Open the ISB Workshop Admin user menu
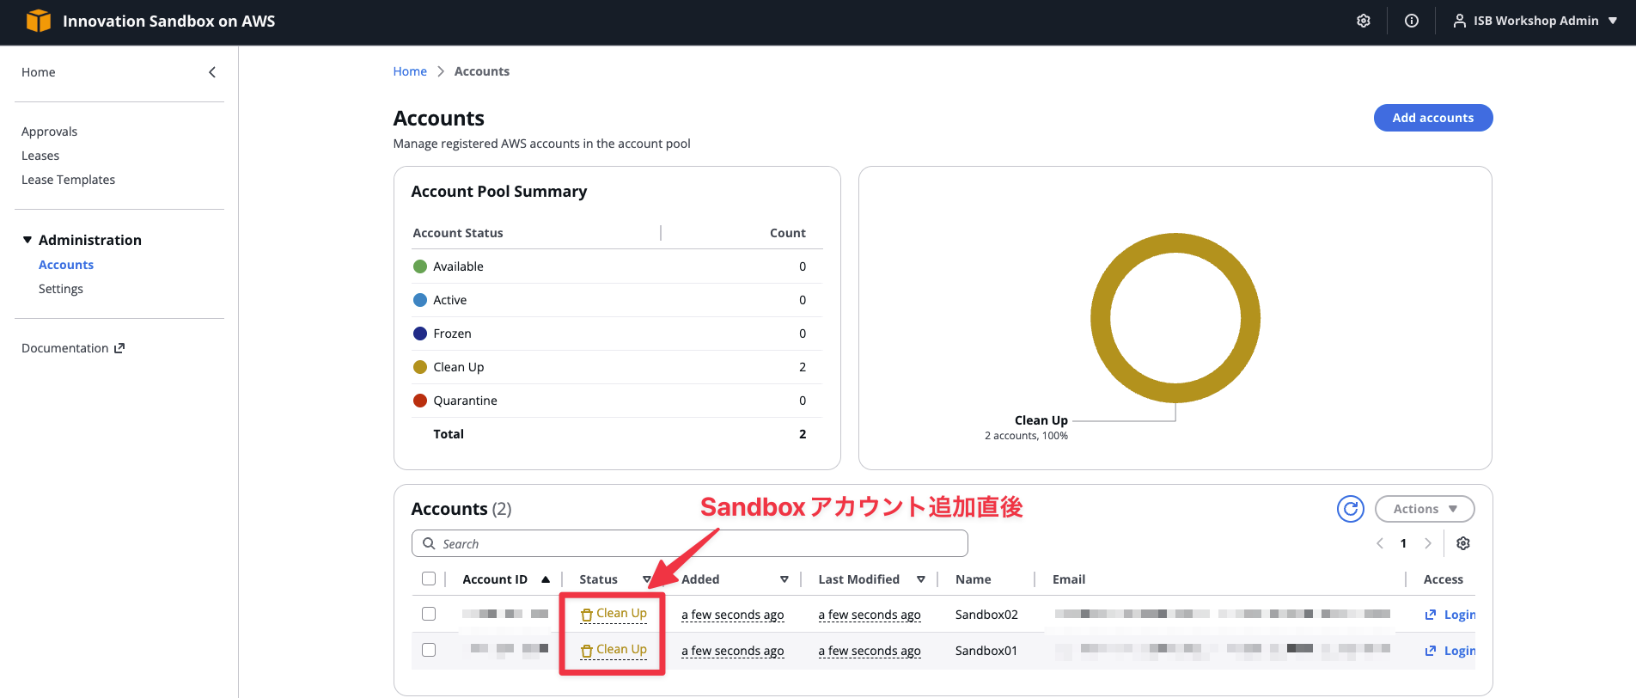This screenshot has width=1636, height=698. coord(1535,21)
